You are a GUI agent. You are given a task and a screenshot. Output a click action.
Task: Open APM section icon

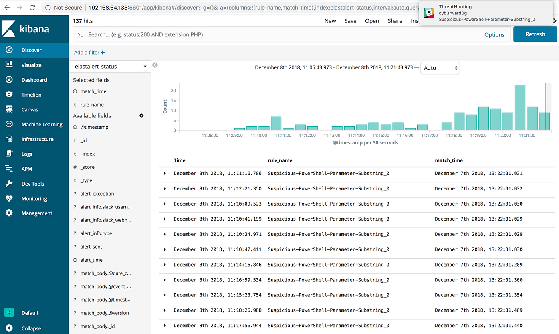tap(9, 169)
